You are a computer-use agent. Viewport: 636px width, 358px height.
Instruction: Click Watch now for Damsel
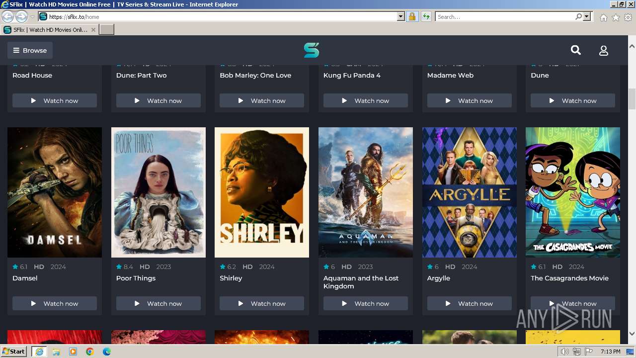[x=55, y=303]
